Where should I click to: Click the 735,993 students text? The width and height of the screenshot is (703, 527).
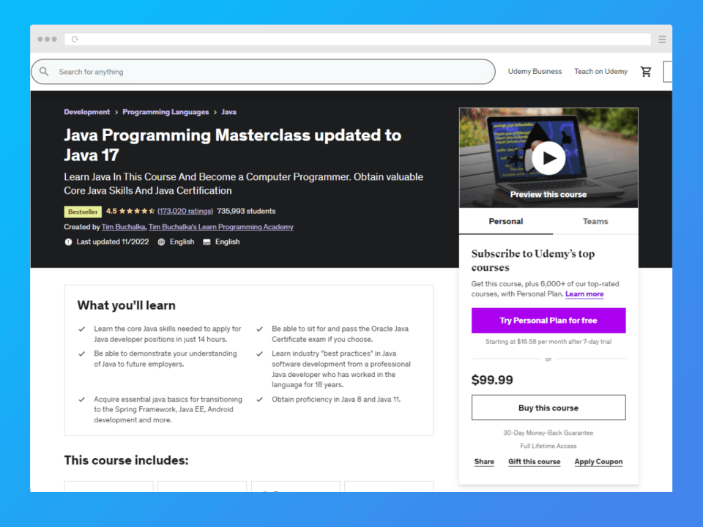coord(246,211)
